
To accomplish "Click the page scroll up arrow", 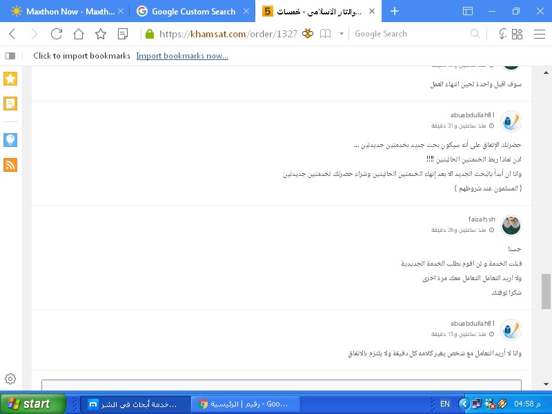I will pos(546,73).
